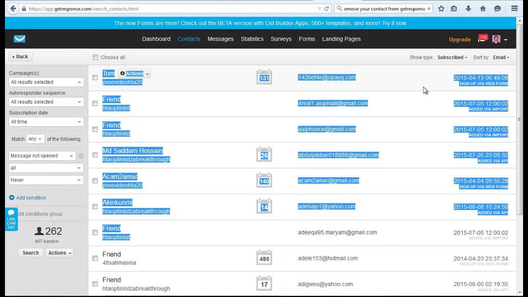The image size is (528, 297).
Task: Go back with browser back arrow
Action: (x=13, y=9)
